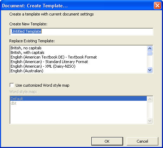Cancel the Create Template dialog

tap(142, 141)
